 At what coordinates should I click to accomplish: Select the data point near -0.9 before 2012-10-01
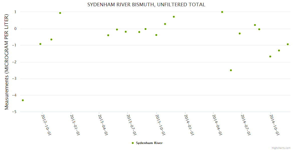[x=40, y=44]
